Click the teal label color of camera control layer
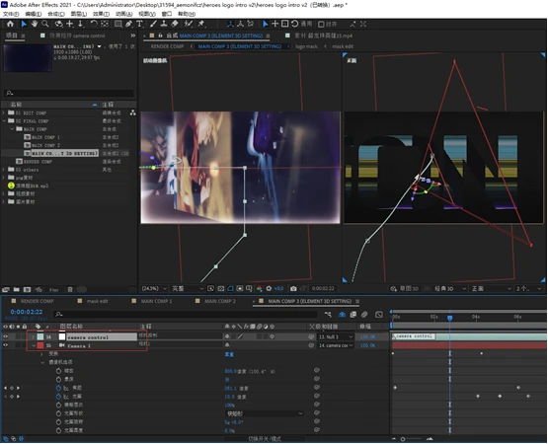Screen dimensions: 548x444 40,336
